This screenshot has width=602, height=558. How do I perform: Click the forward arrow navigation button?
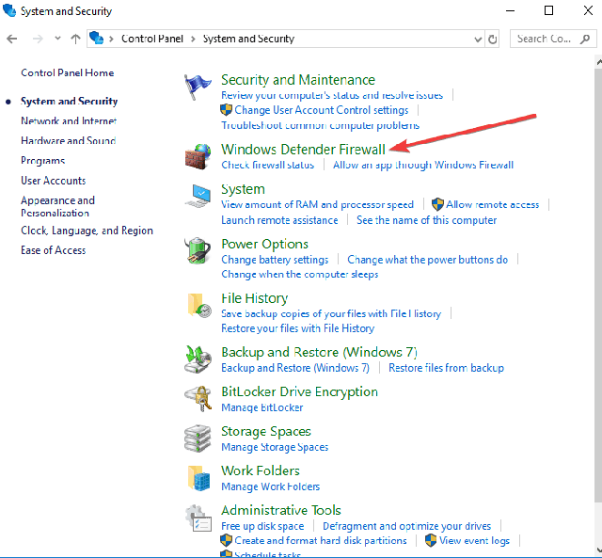click(x=38, y=39)
